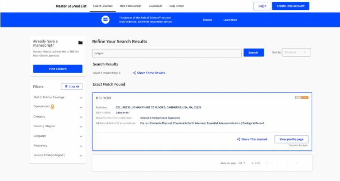
Task: Click the share icon beside Share This Journal
Action: pyautogui.click(x=238, y=139)
